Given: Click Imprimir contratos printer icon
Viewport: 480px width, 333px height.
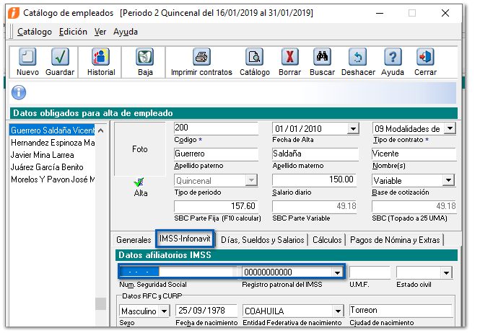Looking at the screenshot, I should (201, 58).
